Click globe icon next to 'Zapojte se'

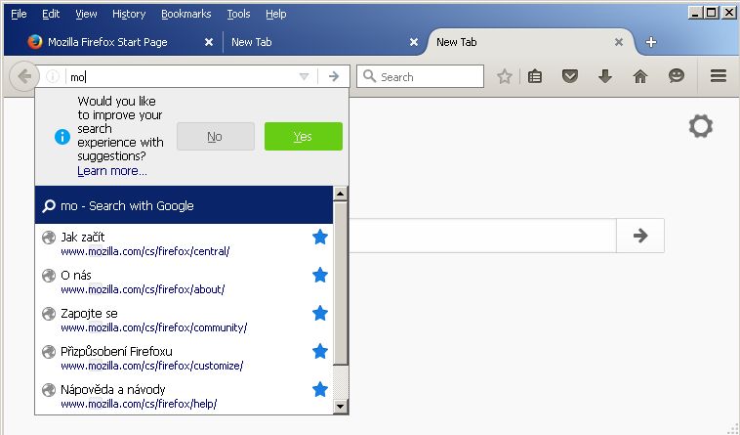pyautogui.click(x=49, y=313)
